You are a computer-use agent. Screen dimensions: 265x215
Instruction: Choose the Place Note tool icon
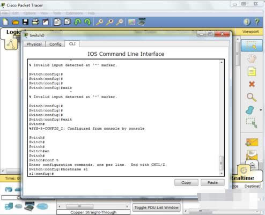click(x=252, y=71)
